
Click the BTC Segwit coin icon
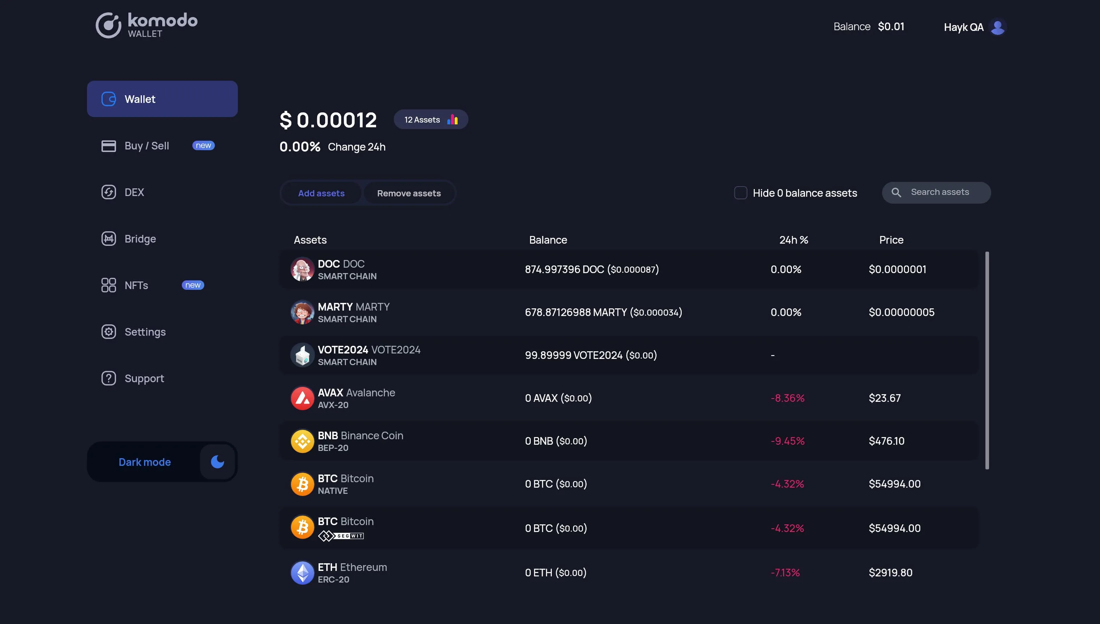(302, 527)
